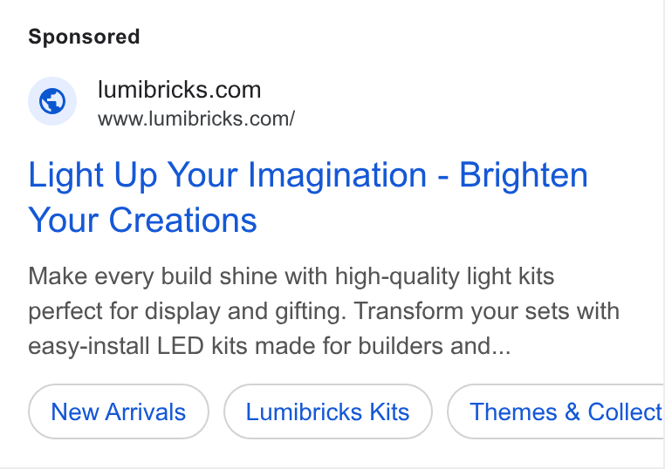Select the New Arrivals chip

click(119, 411)
